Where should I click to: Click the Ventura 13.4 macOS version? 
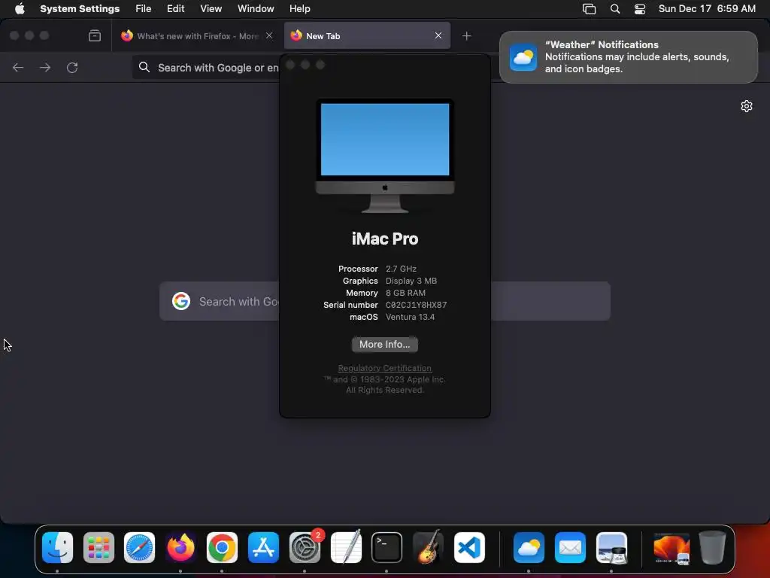click(x=410, y=317)
